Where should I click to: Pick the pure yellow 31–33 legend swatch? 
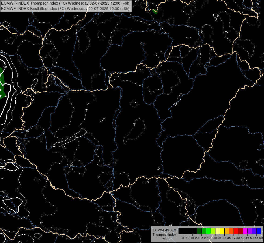(222, 231)
